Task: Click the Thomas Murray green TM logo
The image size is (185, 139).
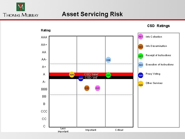Action: click(21, 7)
